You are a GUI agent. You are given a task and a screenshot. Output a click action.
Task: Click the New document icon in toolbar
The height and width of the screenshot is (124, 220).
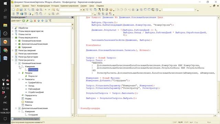click(13, 10)
